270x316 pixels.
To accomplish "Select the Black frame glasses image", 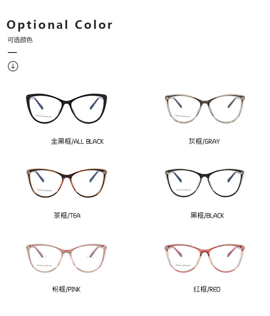I will click(205, 183).
